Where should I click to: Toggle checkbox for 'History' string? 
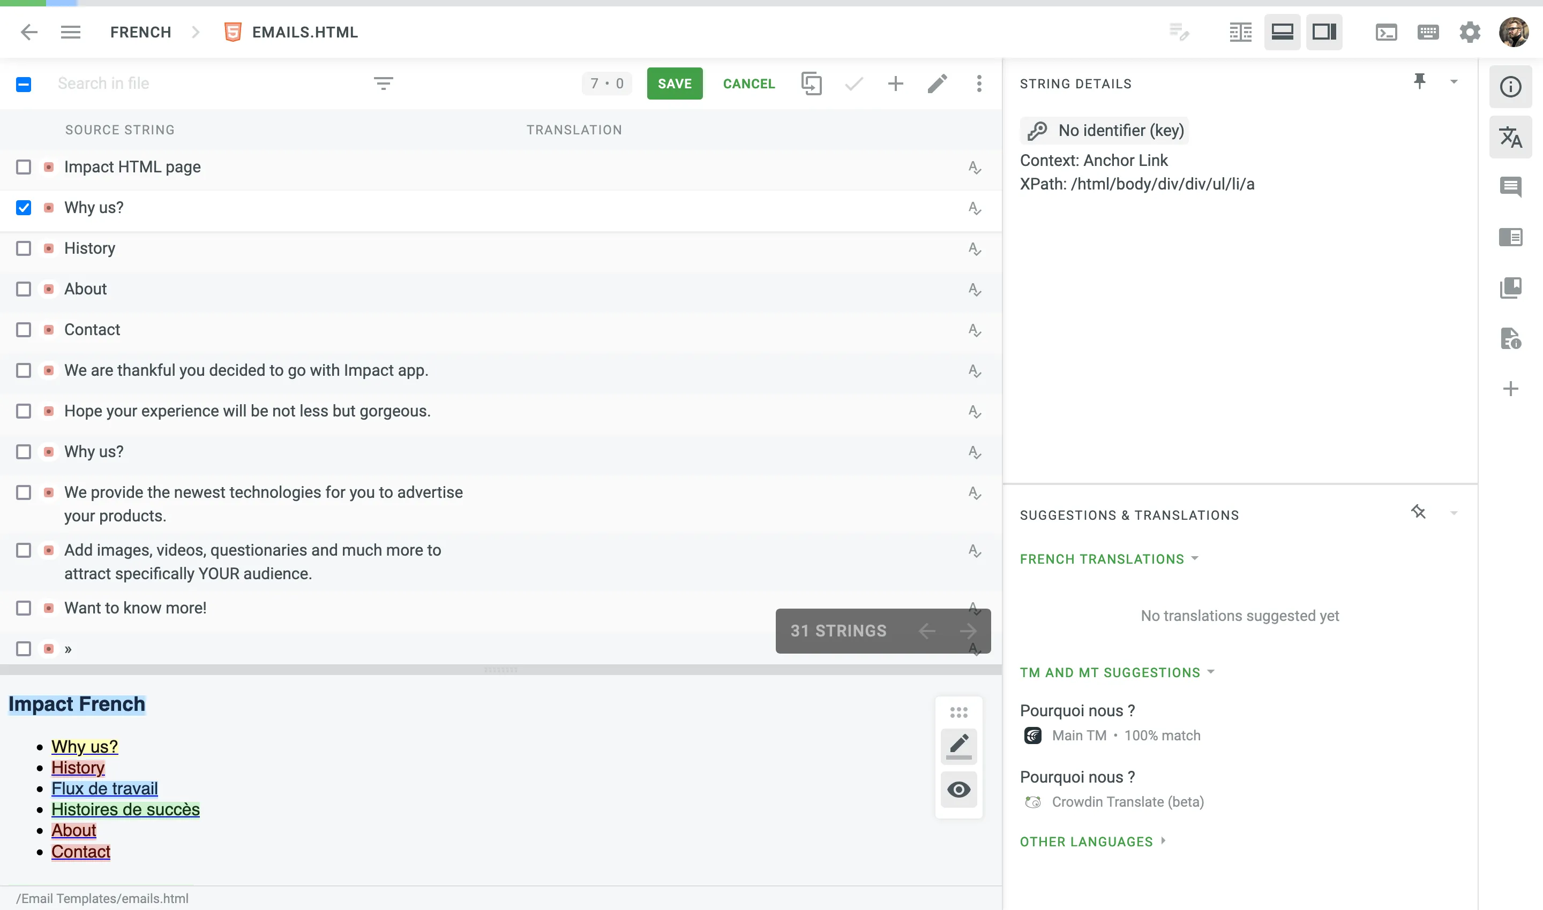(x=24, y=248)
